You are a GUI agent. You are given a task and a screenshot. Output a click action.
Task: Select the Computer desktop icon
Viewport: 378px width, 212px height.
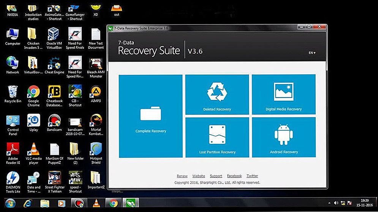pos(13,37)
